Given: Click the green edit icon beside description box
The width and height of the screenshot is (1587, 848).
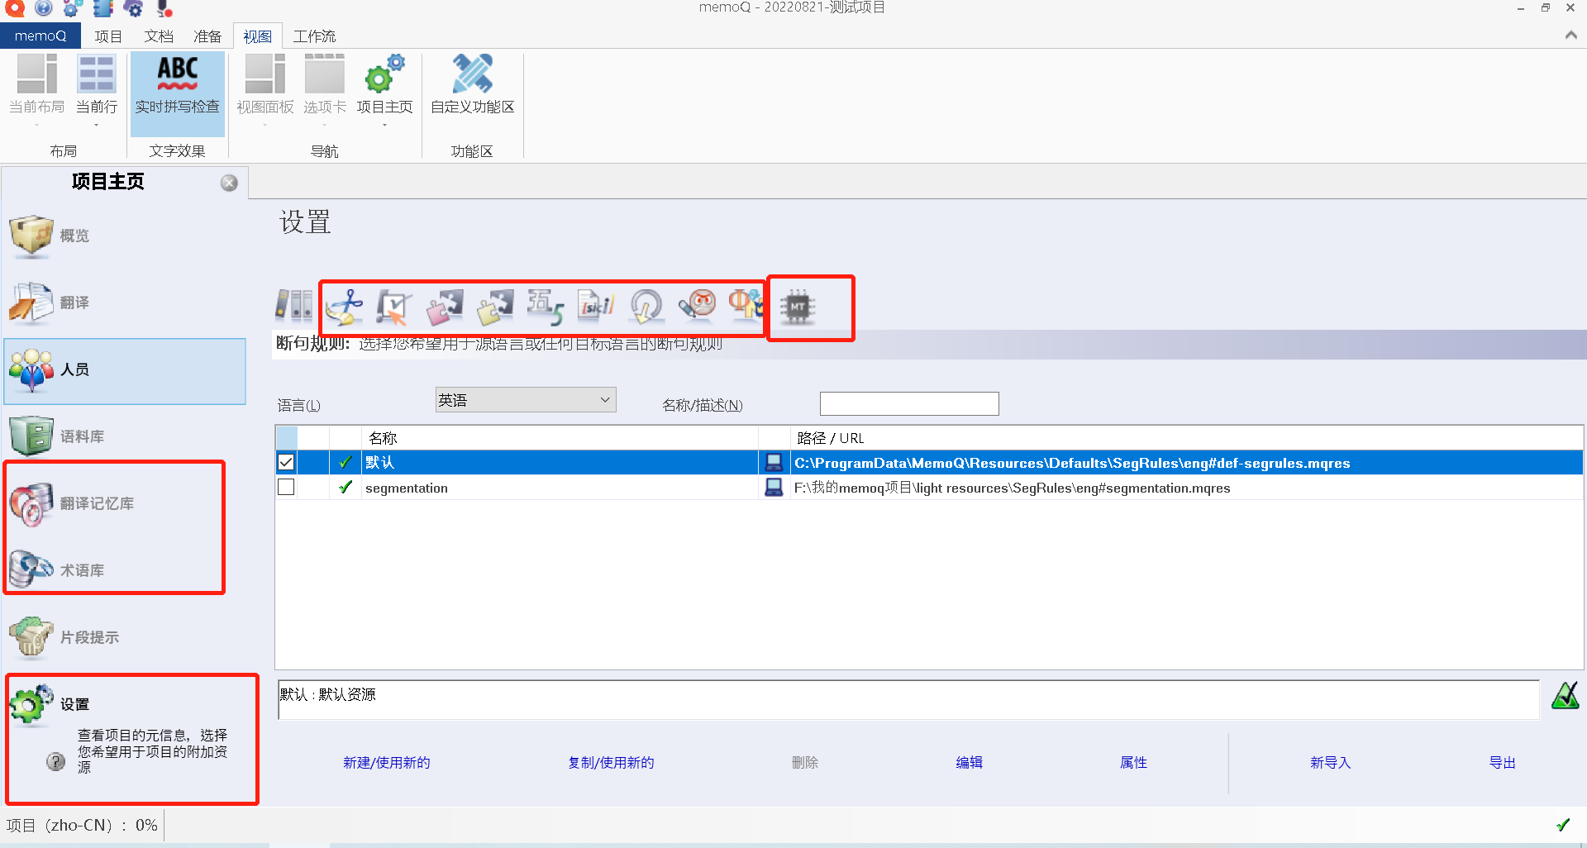Looking at the screenshot, I should (1565, 696).
